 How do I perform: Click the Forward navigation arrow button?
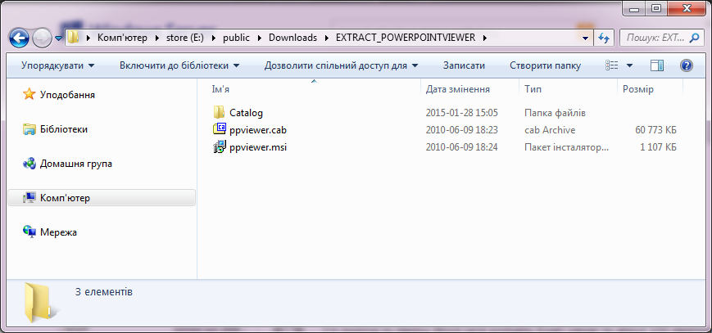(42, 38)
